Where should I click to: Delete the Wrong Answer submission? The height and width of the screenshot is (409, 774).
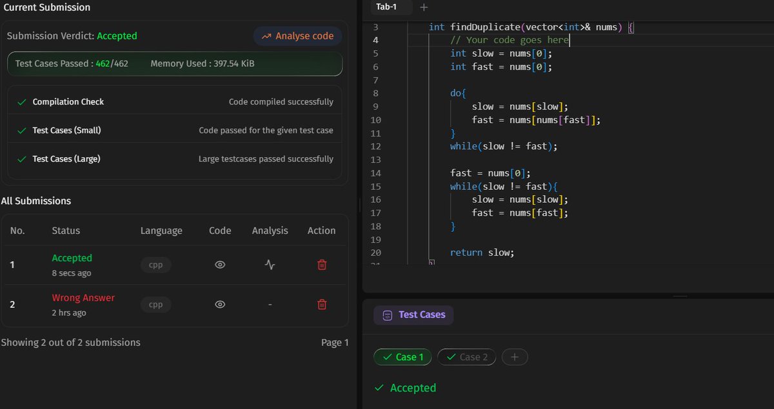point(322,305)
